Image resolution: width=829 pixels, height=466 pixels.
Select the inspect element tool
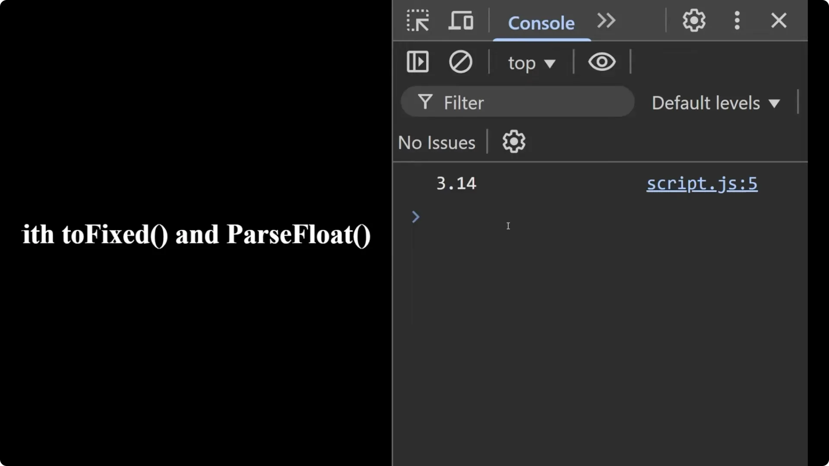(418, 20)
